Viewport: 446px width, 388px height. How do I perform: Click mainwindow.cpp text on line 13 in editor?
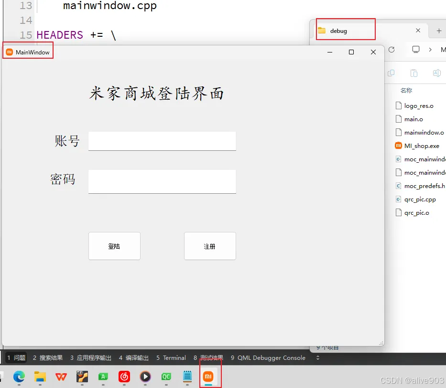[x=110, y=6]
